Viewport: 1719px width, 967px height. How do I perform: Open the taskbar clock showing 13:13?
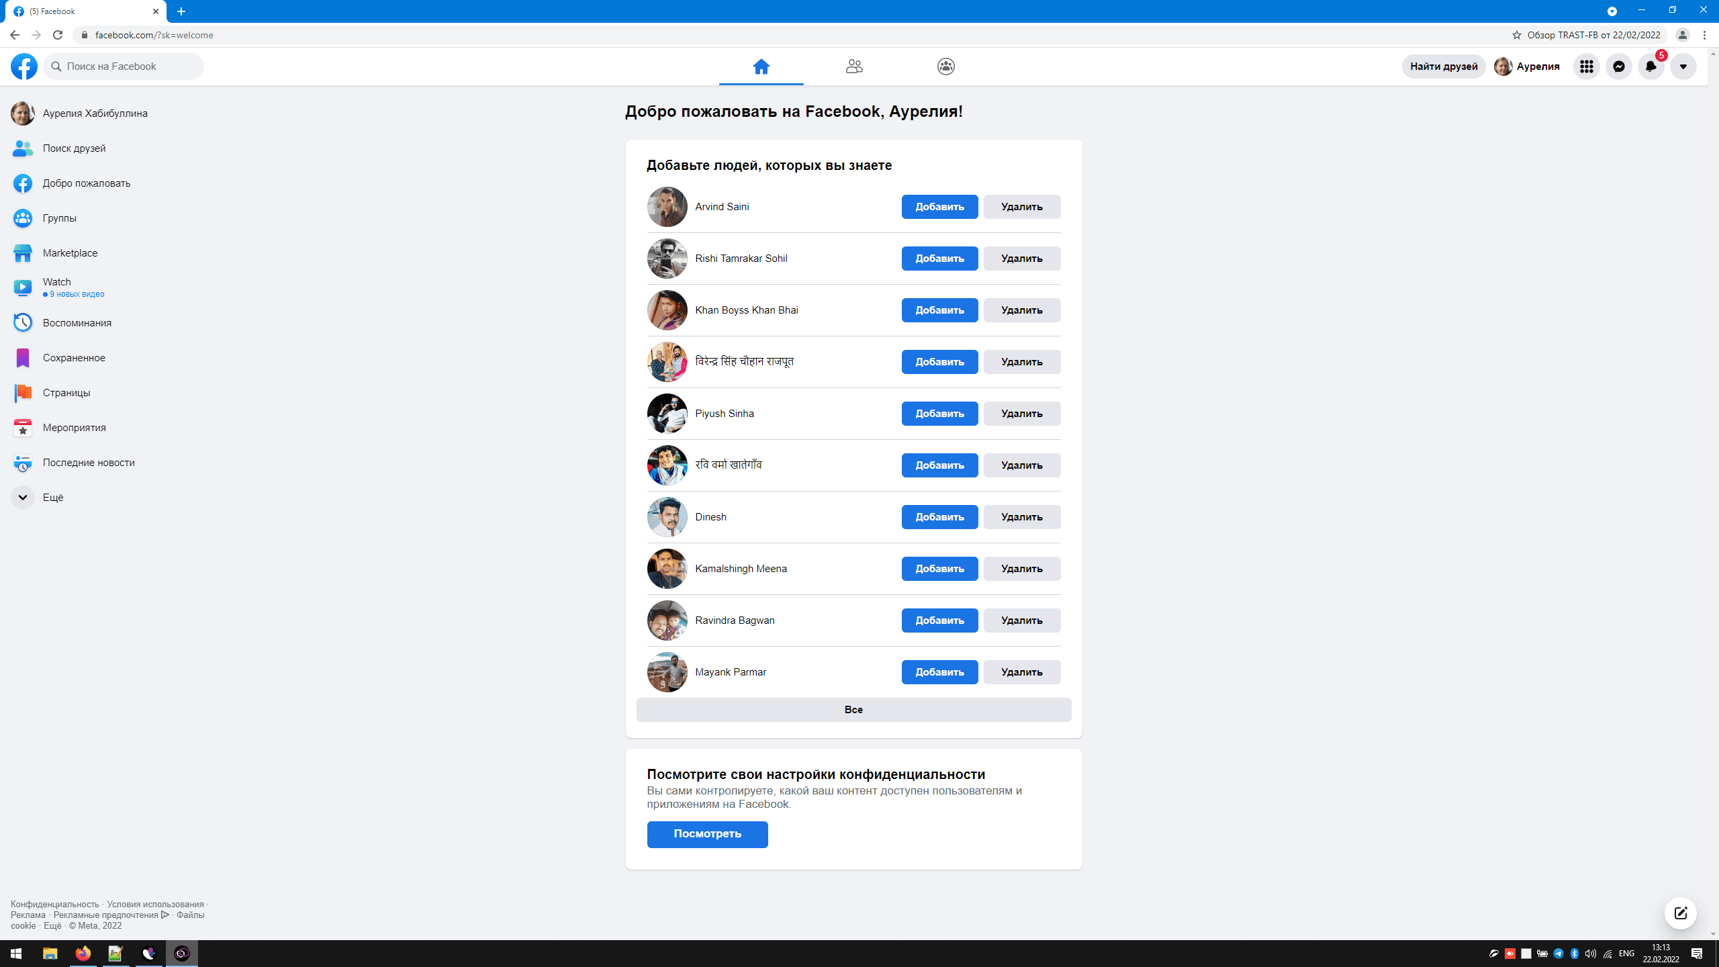click(1661, 954)
